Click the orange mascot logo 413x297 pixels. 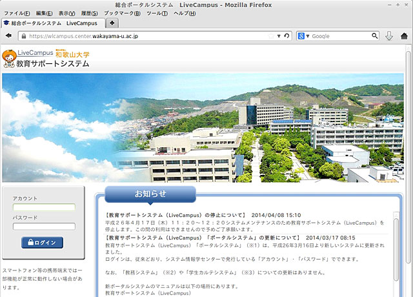point(8,59)
